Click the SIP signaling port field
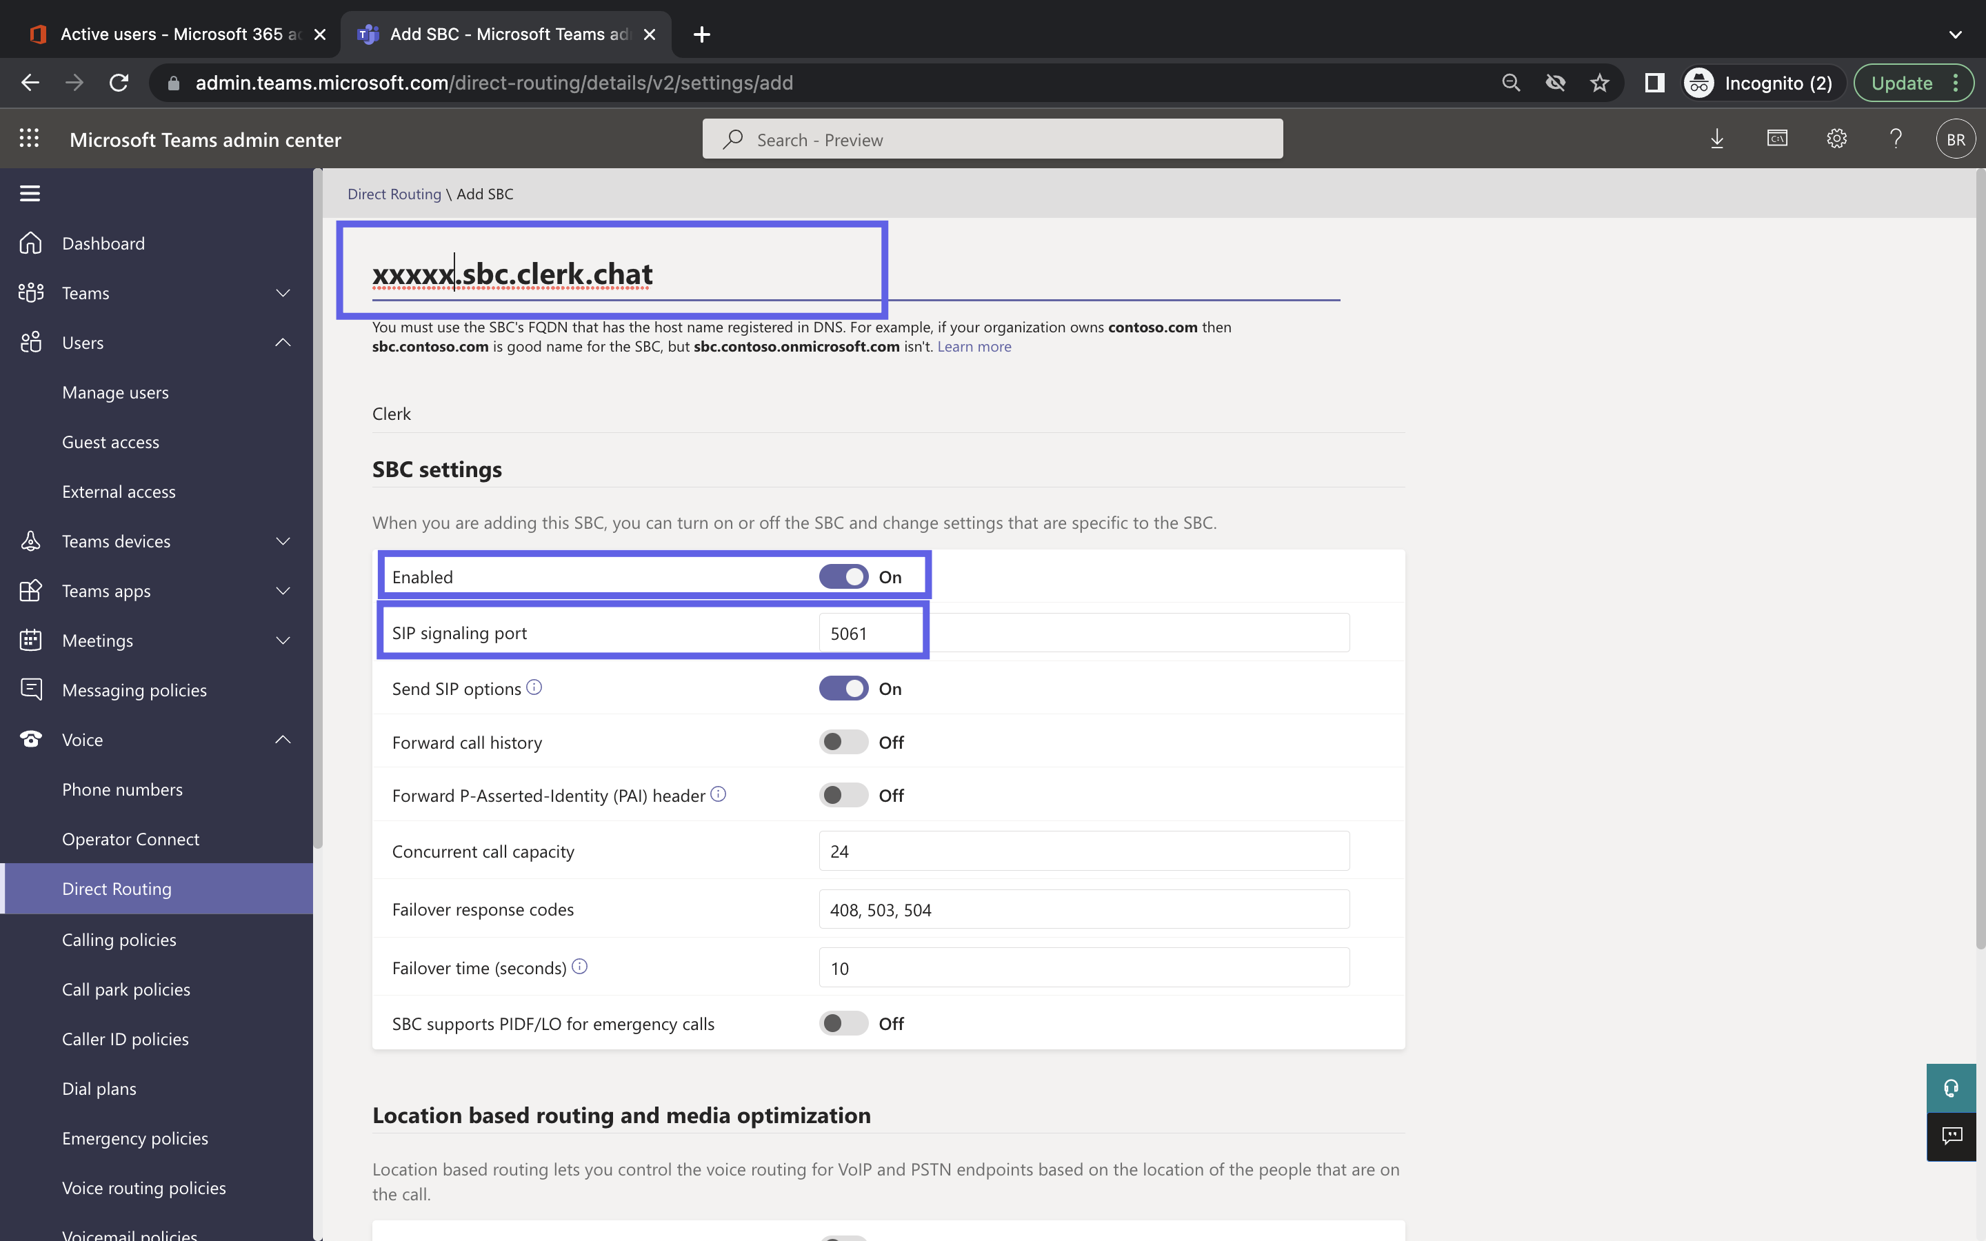 point(1083,633)
